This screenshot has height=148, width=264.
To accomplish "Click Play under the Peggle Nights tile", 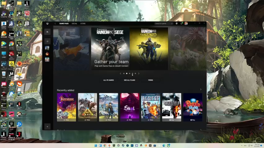I will coord(193,120).
